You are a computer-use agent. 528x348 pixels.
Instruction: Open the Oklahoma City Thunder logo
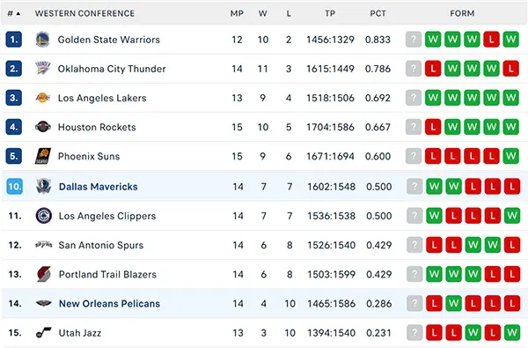(x=43, y=69)
